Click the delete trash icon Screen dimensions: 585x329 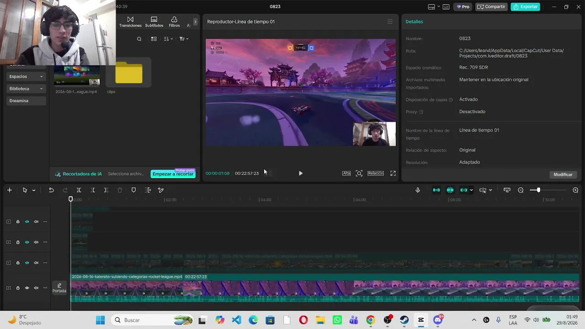pyautogui.click(x=120, y=190)
